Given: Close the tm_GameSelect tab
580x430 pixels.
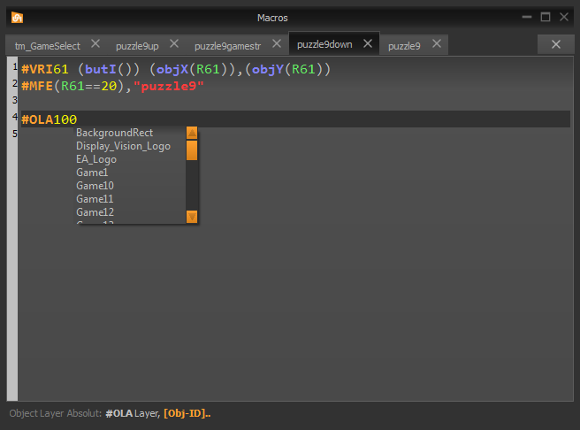Looking at the screenshot, I should (x=95, y=44).
